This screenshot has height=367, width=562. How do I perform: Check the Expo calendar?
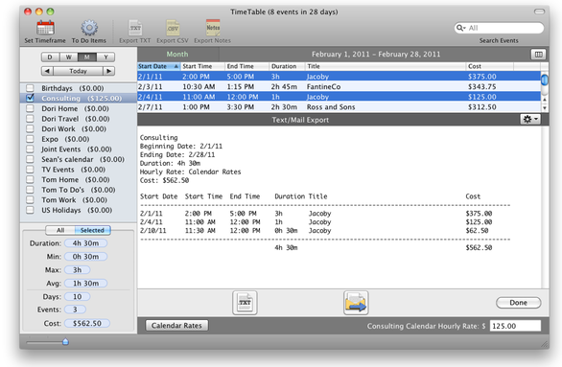tap(30, 139)
